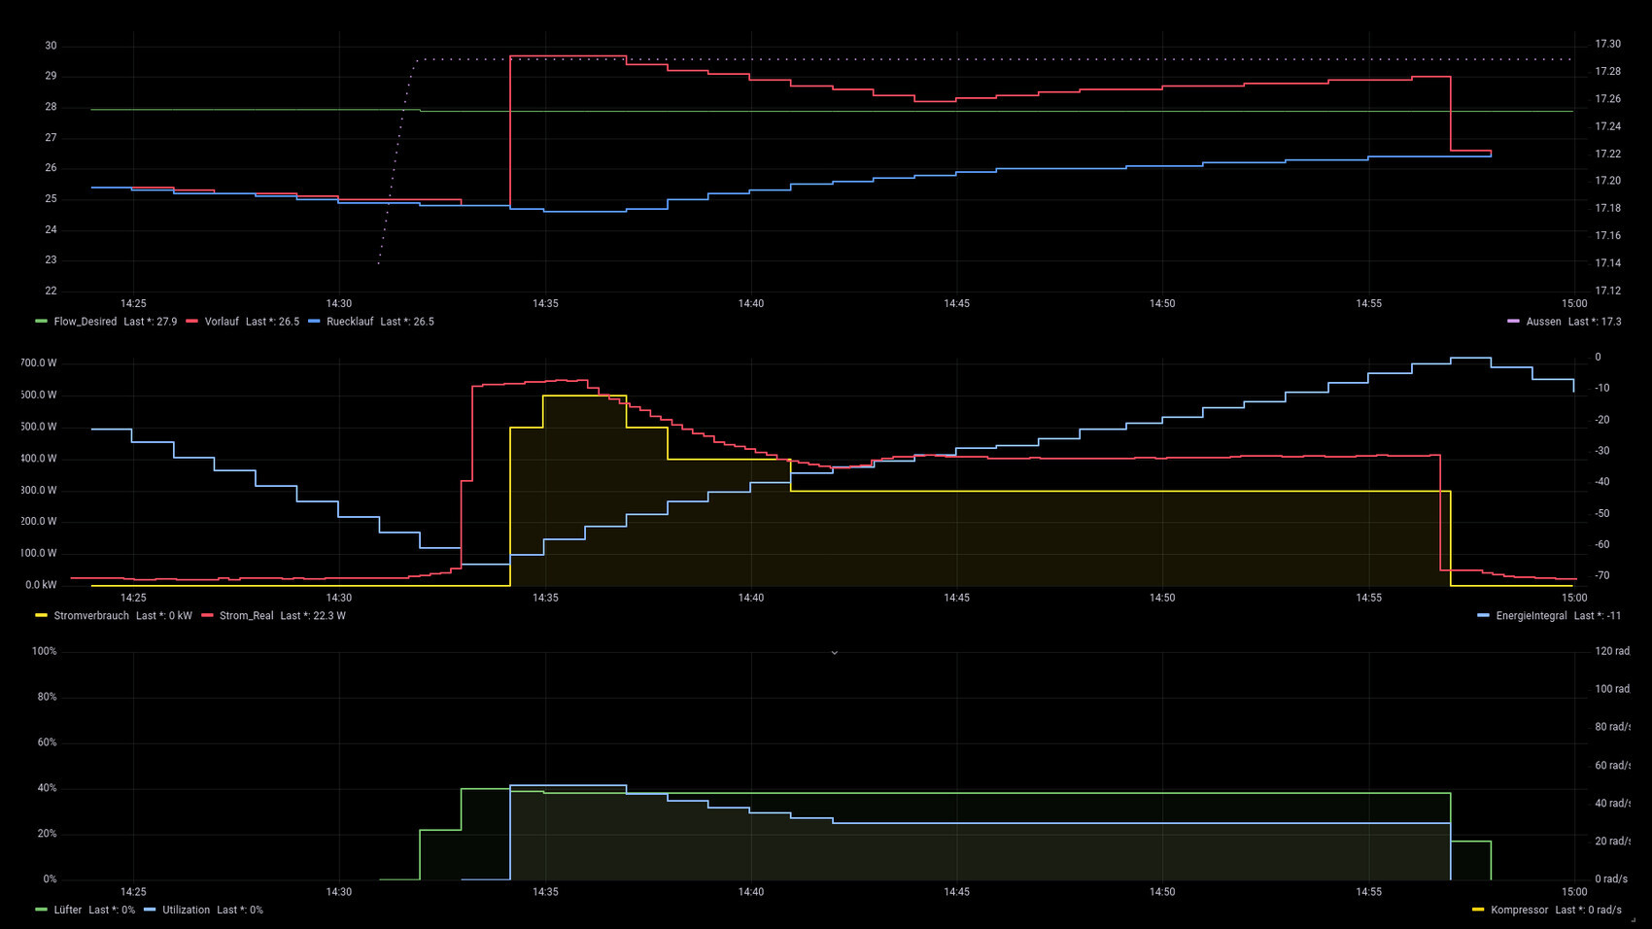The height and width of the screenshot is (929, 1652).
Task: Click the red Strom_Real color swatch
Action: click(207, 616)
